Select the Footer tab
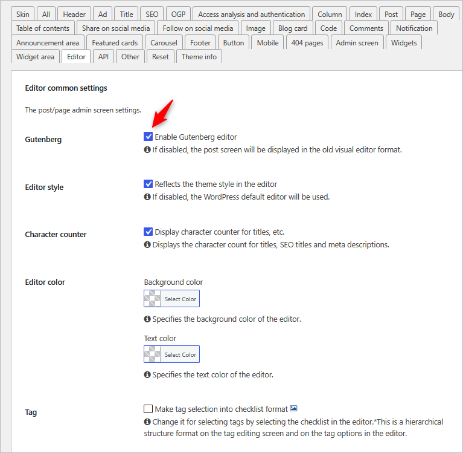This screenshot has height=453, width=463. tap(200, 43)
